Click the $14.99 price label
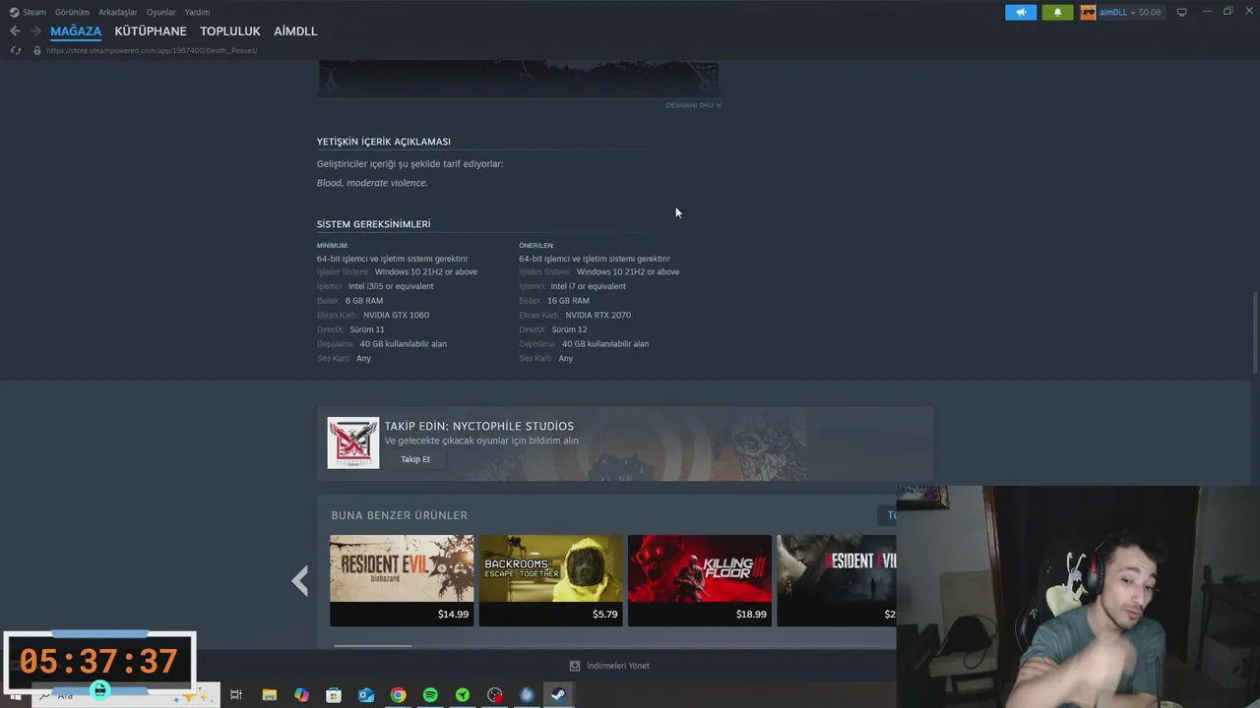1260x708 pixels. (453, 615)
